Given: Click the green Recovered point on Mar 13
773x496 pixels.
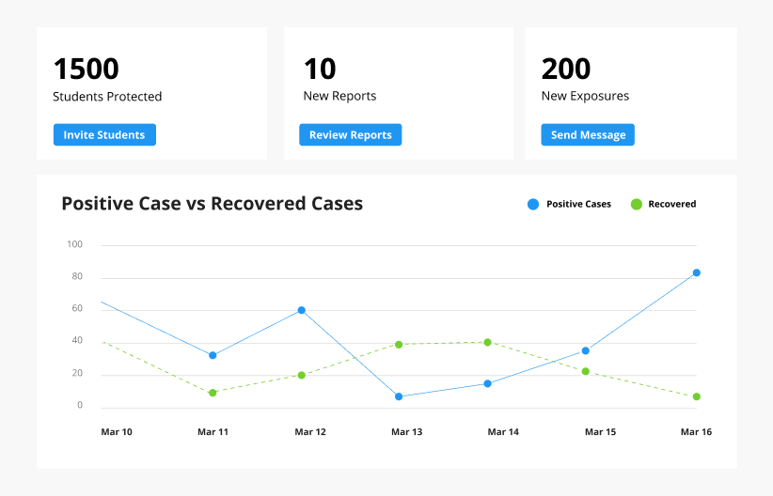Looking at the screenshot, I should [x=399, y=345].
